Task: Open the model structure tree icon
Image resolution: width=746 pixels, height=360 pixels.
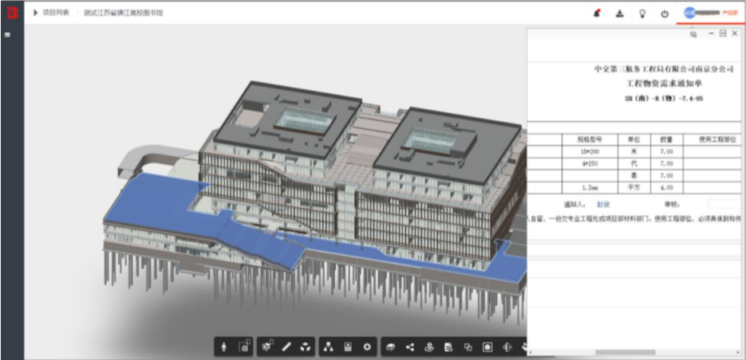Action: tap(328, 347)
